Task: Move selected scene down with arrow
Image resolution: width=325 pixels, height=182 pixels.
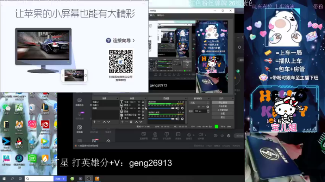Action: (108, 122)
